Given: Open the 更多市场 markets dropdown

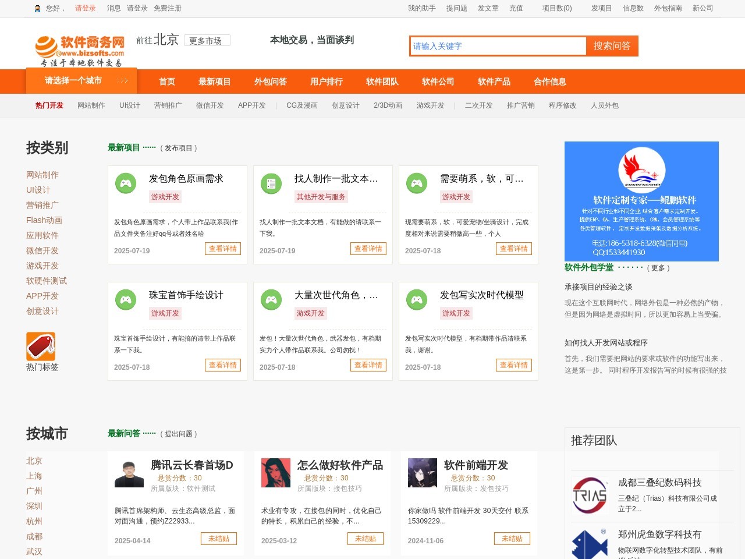Looking at the screenshot, I should [207, 40].
